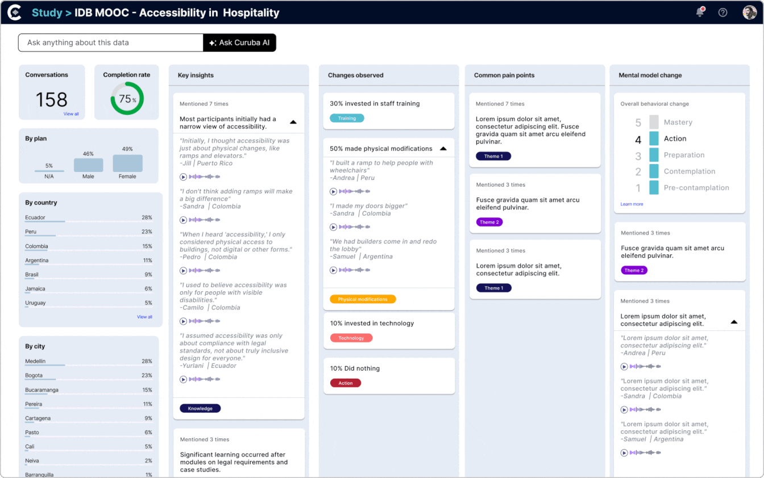Select the Action tag under Did nothing

[346, 383]
